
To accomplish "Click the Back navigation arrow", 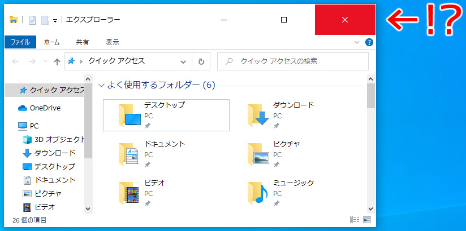I will (15, 61).
